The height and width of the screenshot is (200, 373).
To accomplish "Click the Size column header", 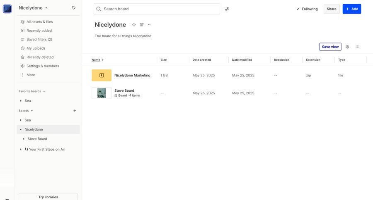I will click(x=163, y=60).
